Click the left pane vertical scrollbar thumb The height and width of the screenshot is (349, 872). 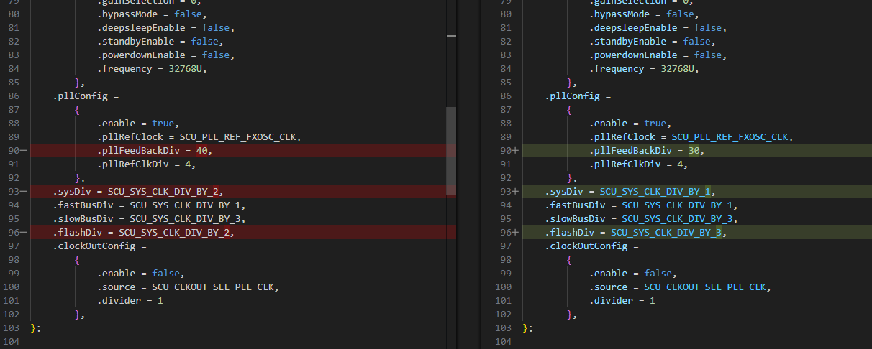click(x=451, y=151)
